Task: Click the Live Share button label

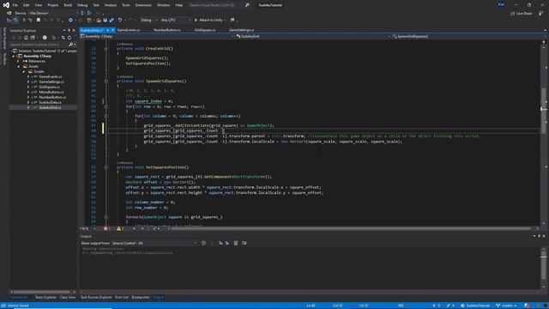Action: click(524, 14)
